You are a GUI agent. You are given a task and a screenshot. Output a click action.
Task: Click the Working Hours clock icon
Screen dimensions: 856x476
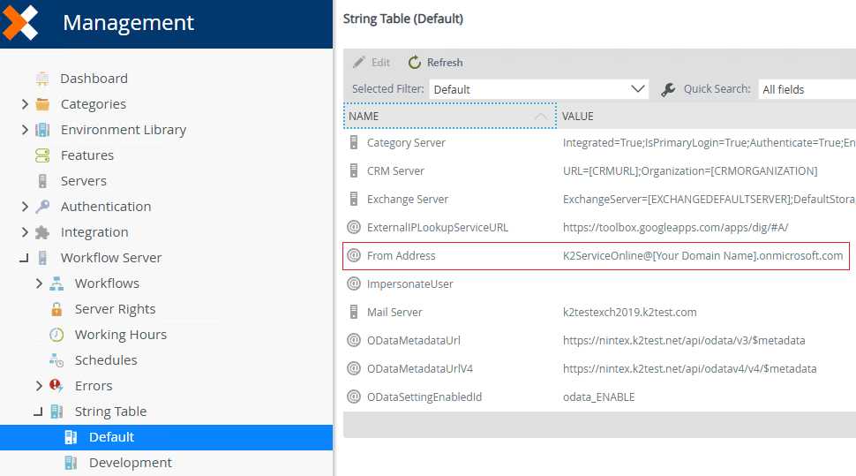tap(56, 335)
